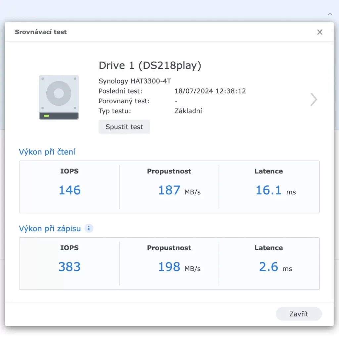
Task: Collapse panel with the up chevron
Action: tap(330, 14)
